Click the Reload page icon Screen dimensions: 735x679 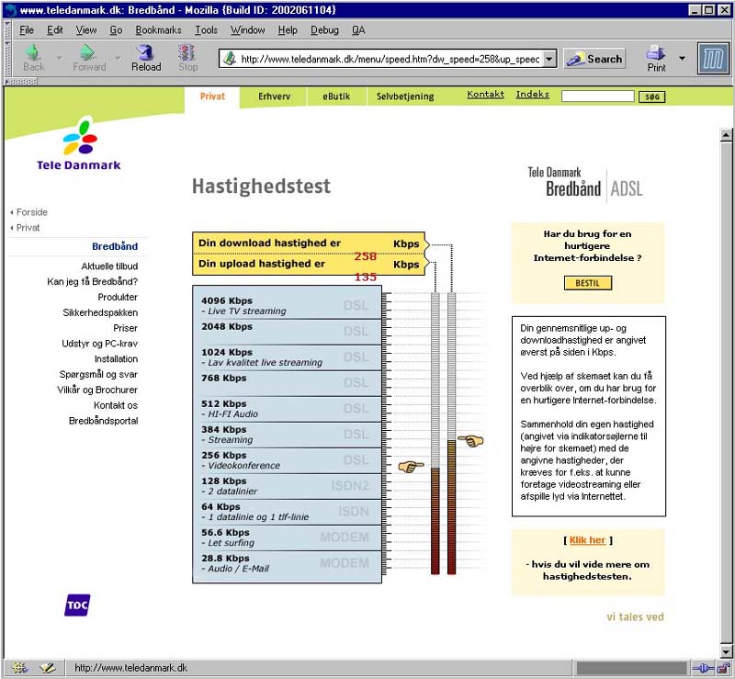point(145,53)
